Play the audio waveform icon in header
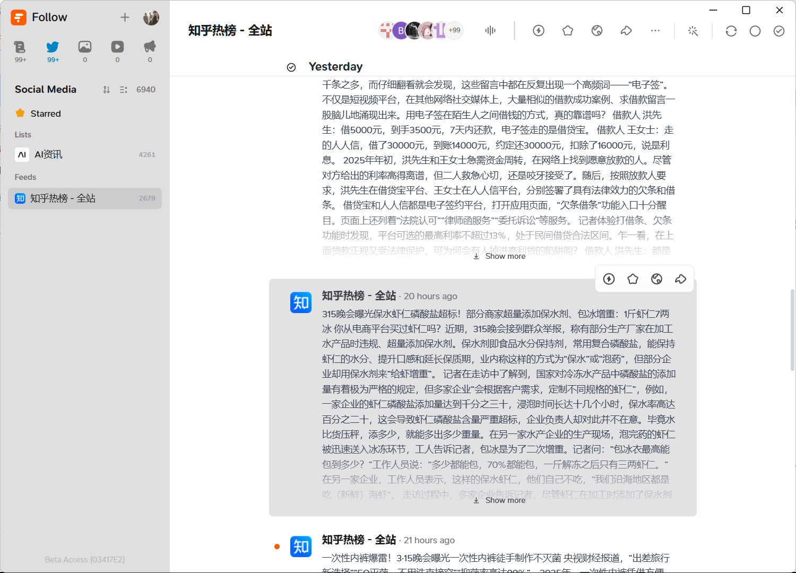Screen dimensions: 796x573 click(490, 31)
